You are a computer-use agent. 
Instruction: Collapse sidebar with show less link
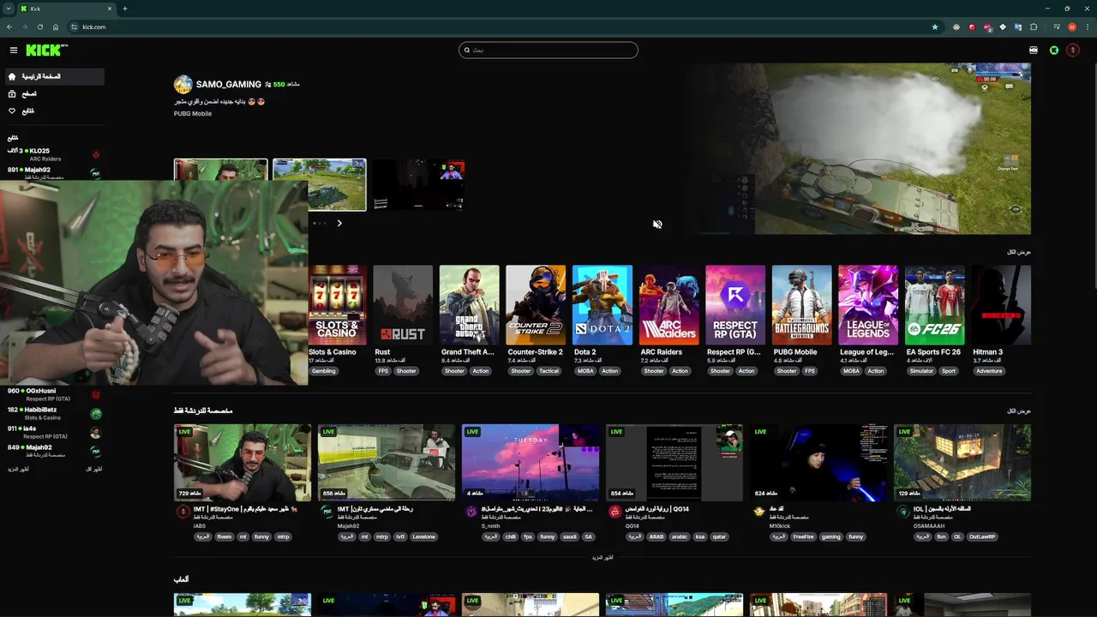point(94,470)
